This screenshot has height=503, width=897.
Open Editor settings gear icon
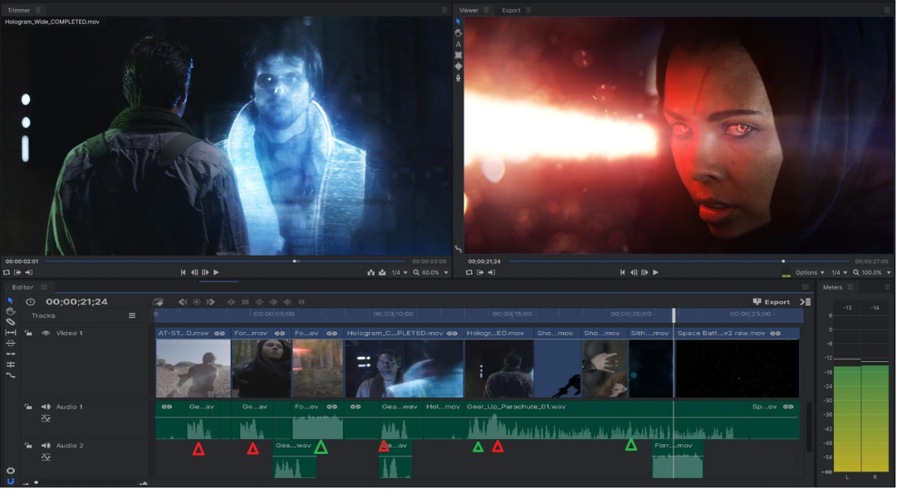click(x=10, y=471)
